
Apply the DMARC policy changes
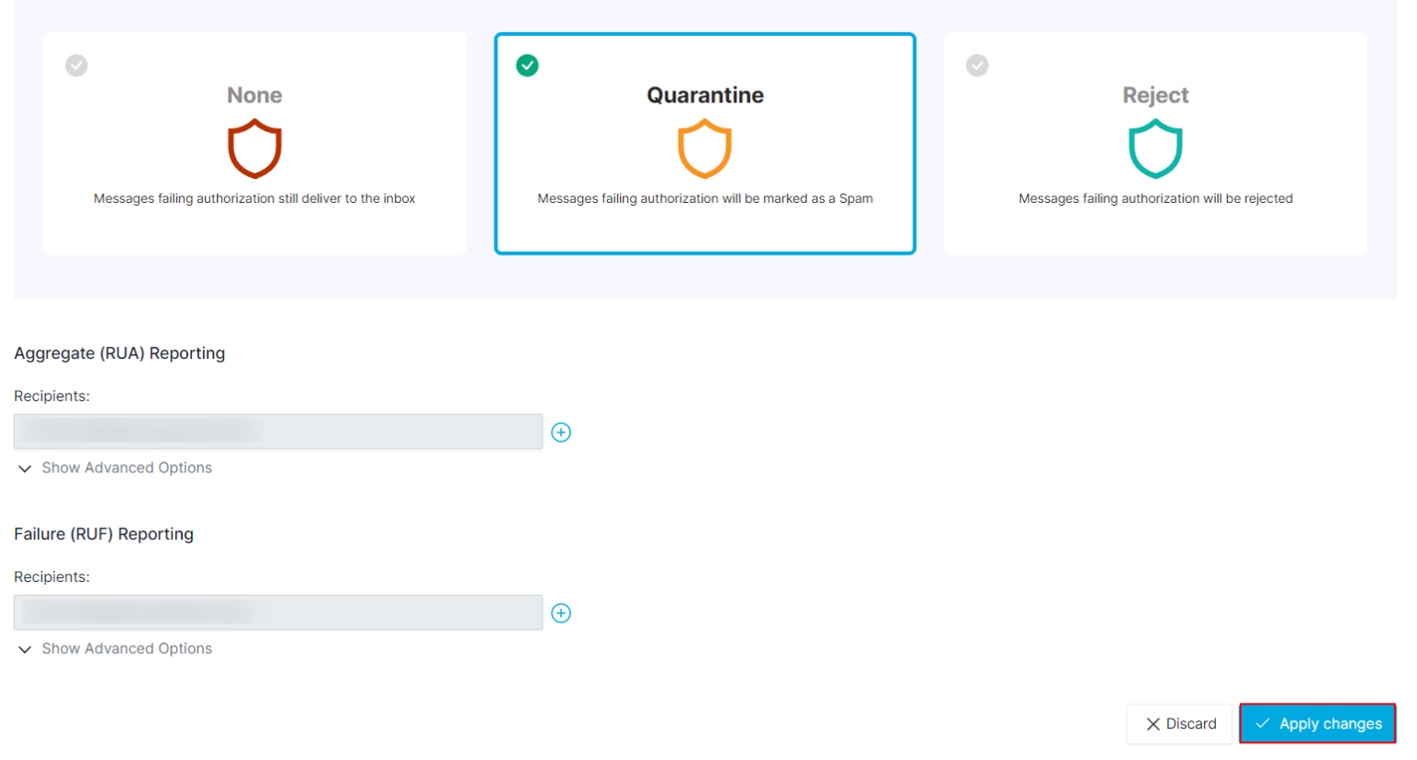(x=1316, y=724)
